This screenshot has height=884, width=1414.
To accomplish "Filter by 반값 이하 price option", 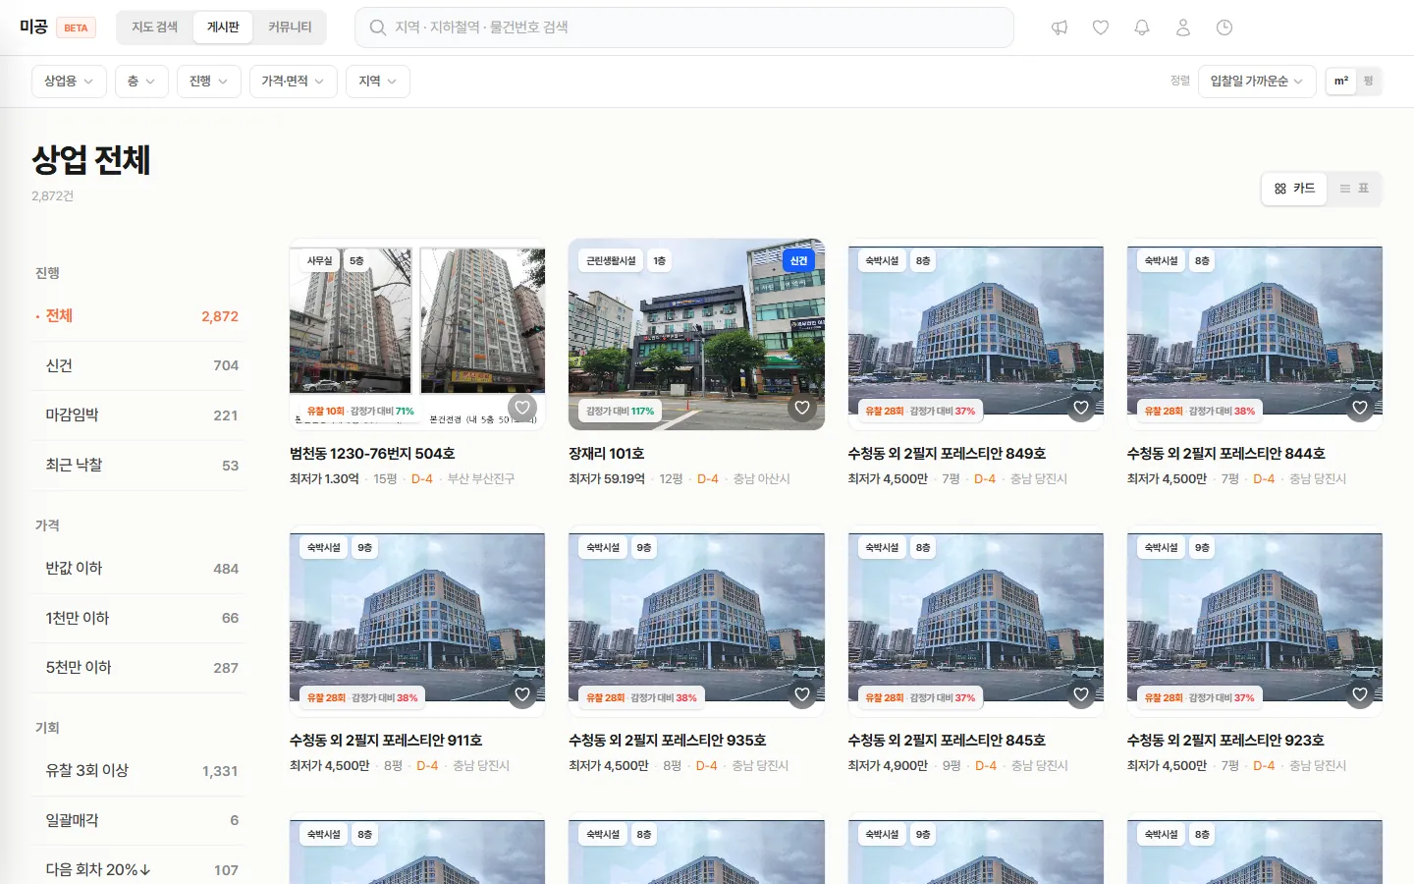I will click(x=137, y=569).
